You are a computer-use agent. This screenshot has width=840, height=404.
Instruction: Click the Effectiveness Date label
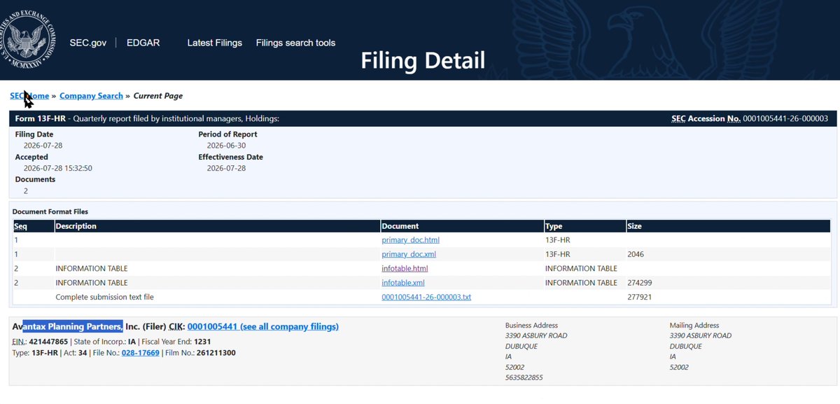[x=231, y=157]
